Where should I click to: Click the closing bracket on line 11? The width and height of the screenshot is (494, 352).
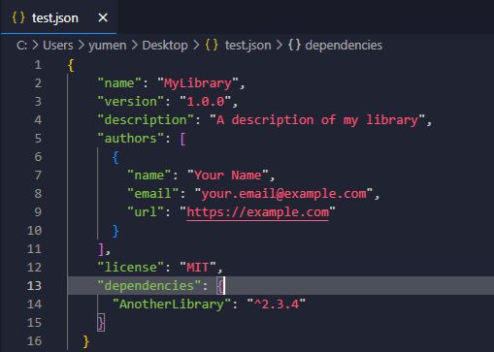pos(101,249)
